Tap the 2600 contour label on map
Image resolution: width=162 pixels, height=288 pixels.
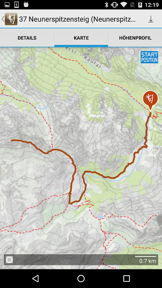coord(18,154)
